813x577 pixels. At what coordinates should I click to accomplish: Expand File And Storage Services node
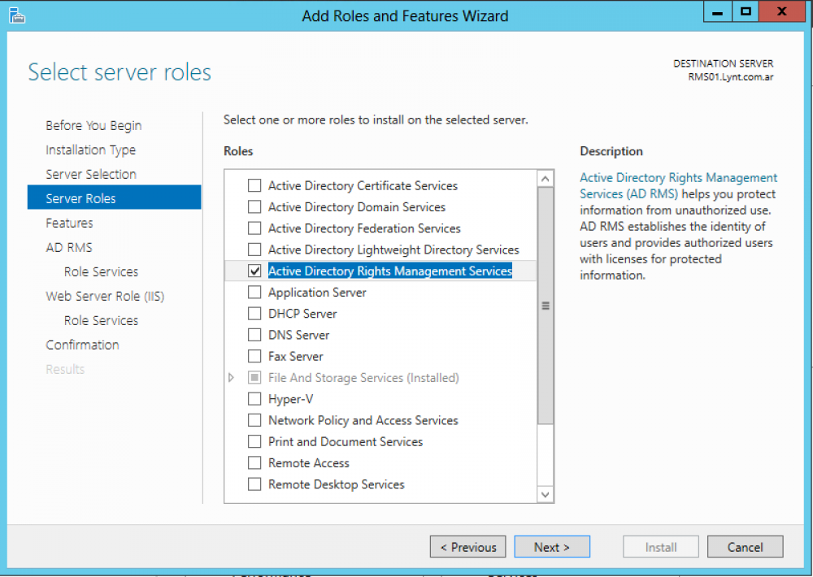[231, 377]
